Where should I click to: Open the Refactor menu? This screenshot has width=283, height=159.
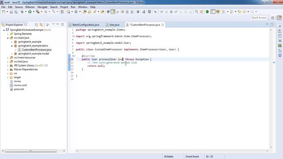(x=30, y=7)
